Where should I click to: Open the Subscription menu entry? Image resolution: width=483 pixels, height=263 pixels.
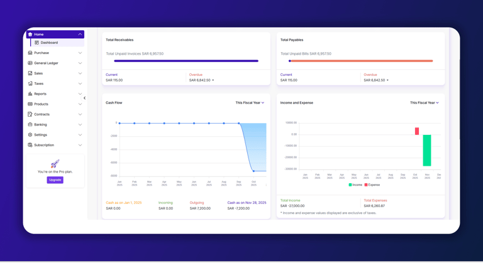(x=55, y=145)
